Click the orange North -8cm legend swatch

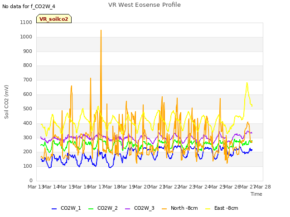coord(164,209)
